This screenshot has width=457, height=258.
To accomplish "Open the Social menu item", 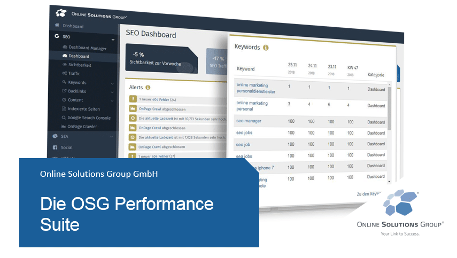I will (66, 147).
